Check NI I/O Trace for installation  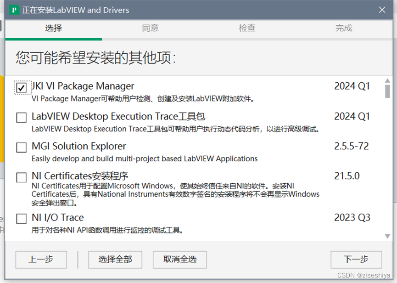tap(21, 219)
